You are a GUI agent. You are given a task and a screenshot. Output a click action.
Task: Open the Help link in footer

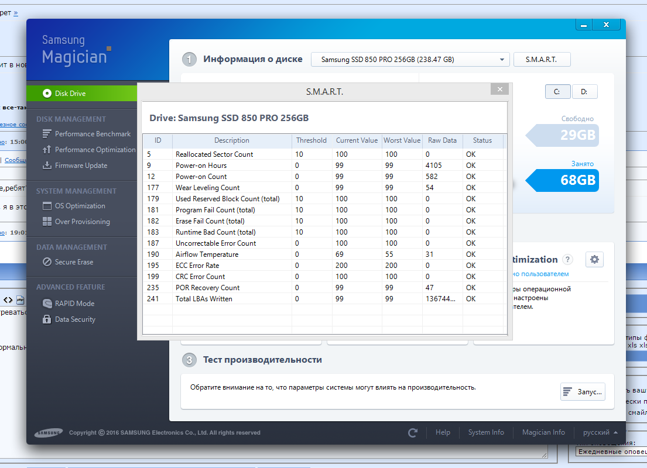point(443,432)
